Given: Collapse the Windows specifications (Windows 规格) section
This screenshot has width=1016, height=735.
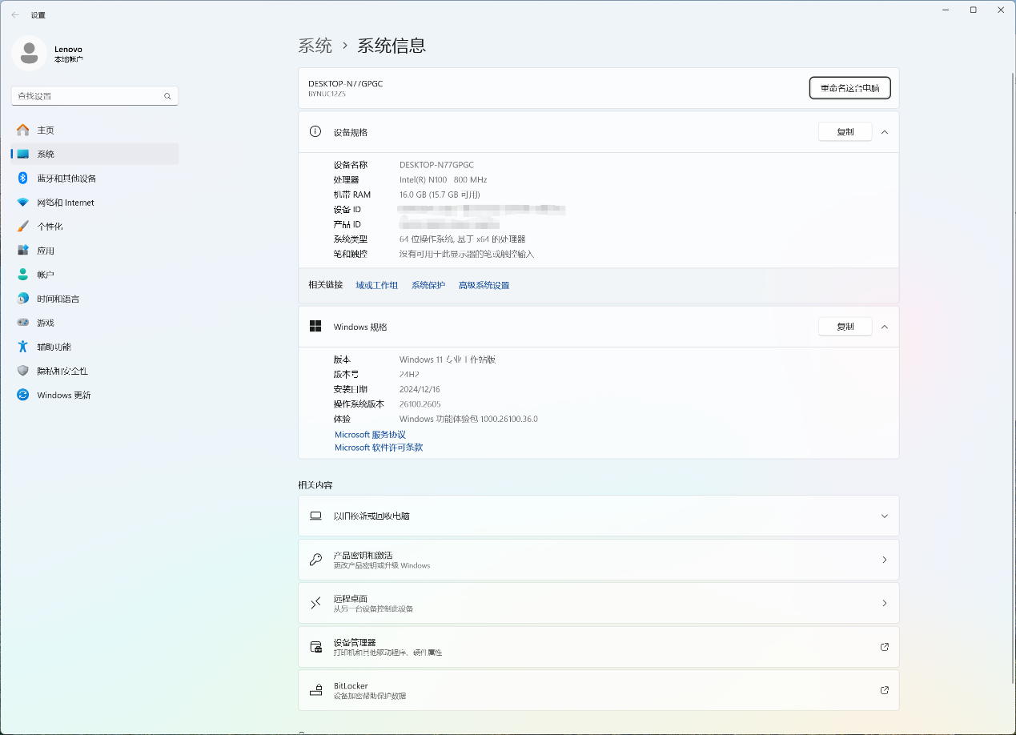Looking at the screenshot, I should [884, 327].
